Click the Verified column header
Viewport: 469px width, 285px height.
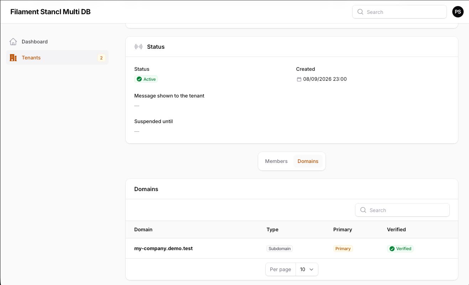[396, 229]
